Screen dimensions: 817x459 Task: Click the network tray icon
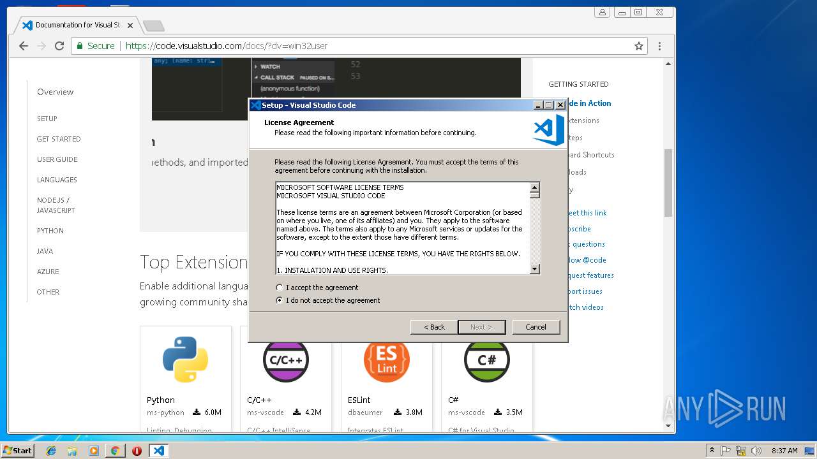740,451
